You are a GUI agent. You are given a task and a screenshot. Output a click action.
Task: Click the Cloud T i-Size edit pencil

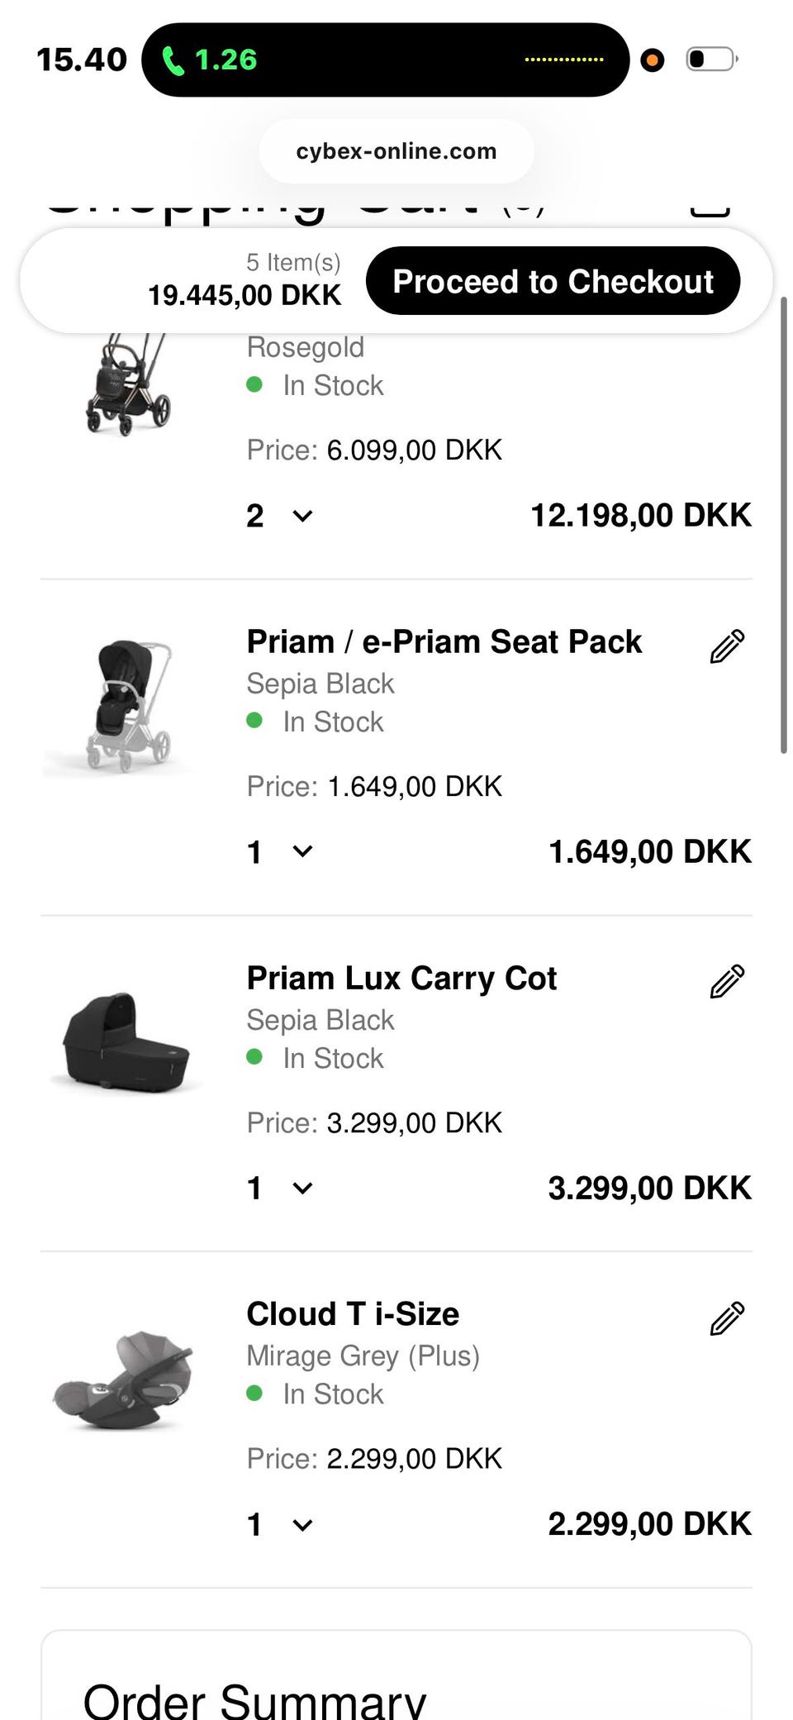coord(727,1318)
